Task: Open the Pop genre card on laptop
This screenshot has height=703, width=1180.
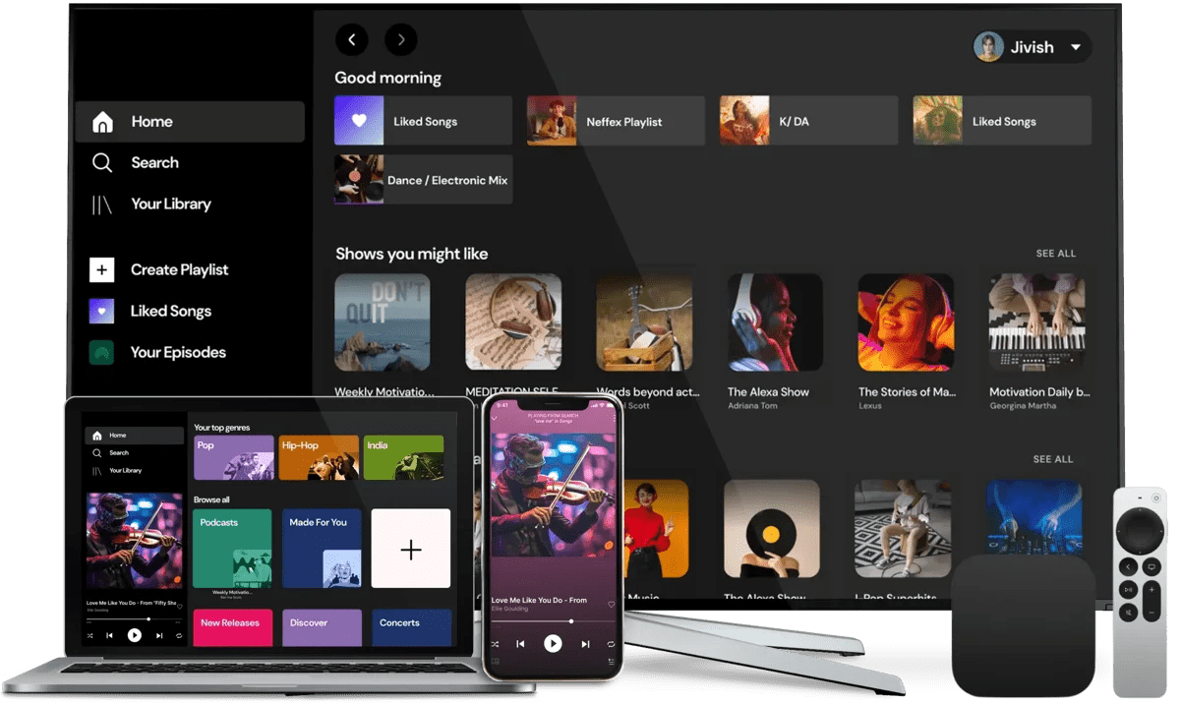Action: click(x=234, y=458)
